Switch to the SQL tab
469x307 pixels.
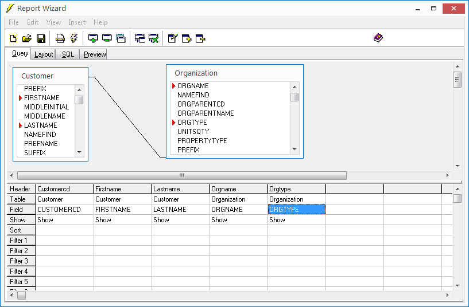coord(68,54)
